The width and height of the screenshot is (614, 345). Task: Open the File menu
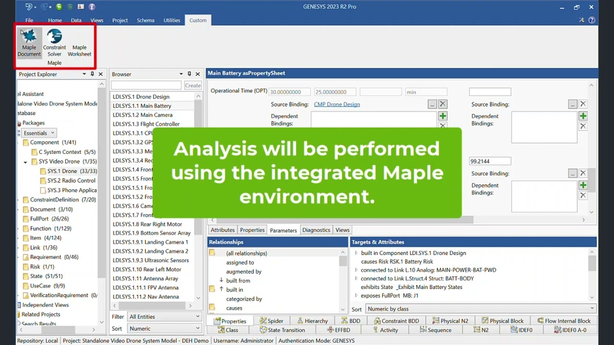pos(29,20)
